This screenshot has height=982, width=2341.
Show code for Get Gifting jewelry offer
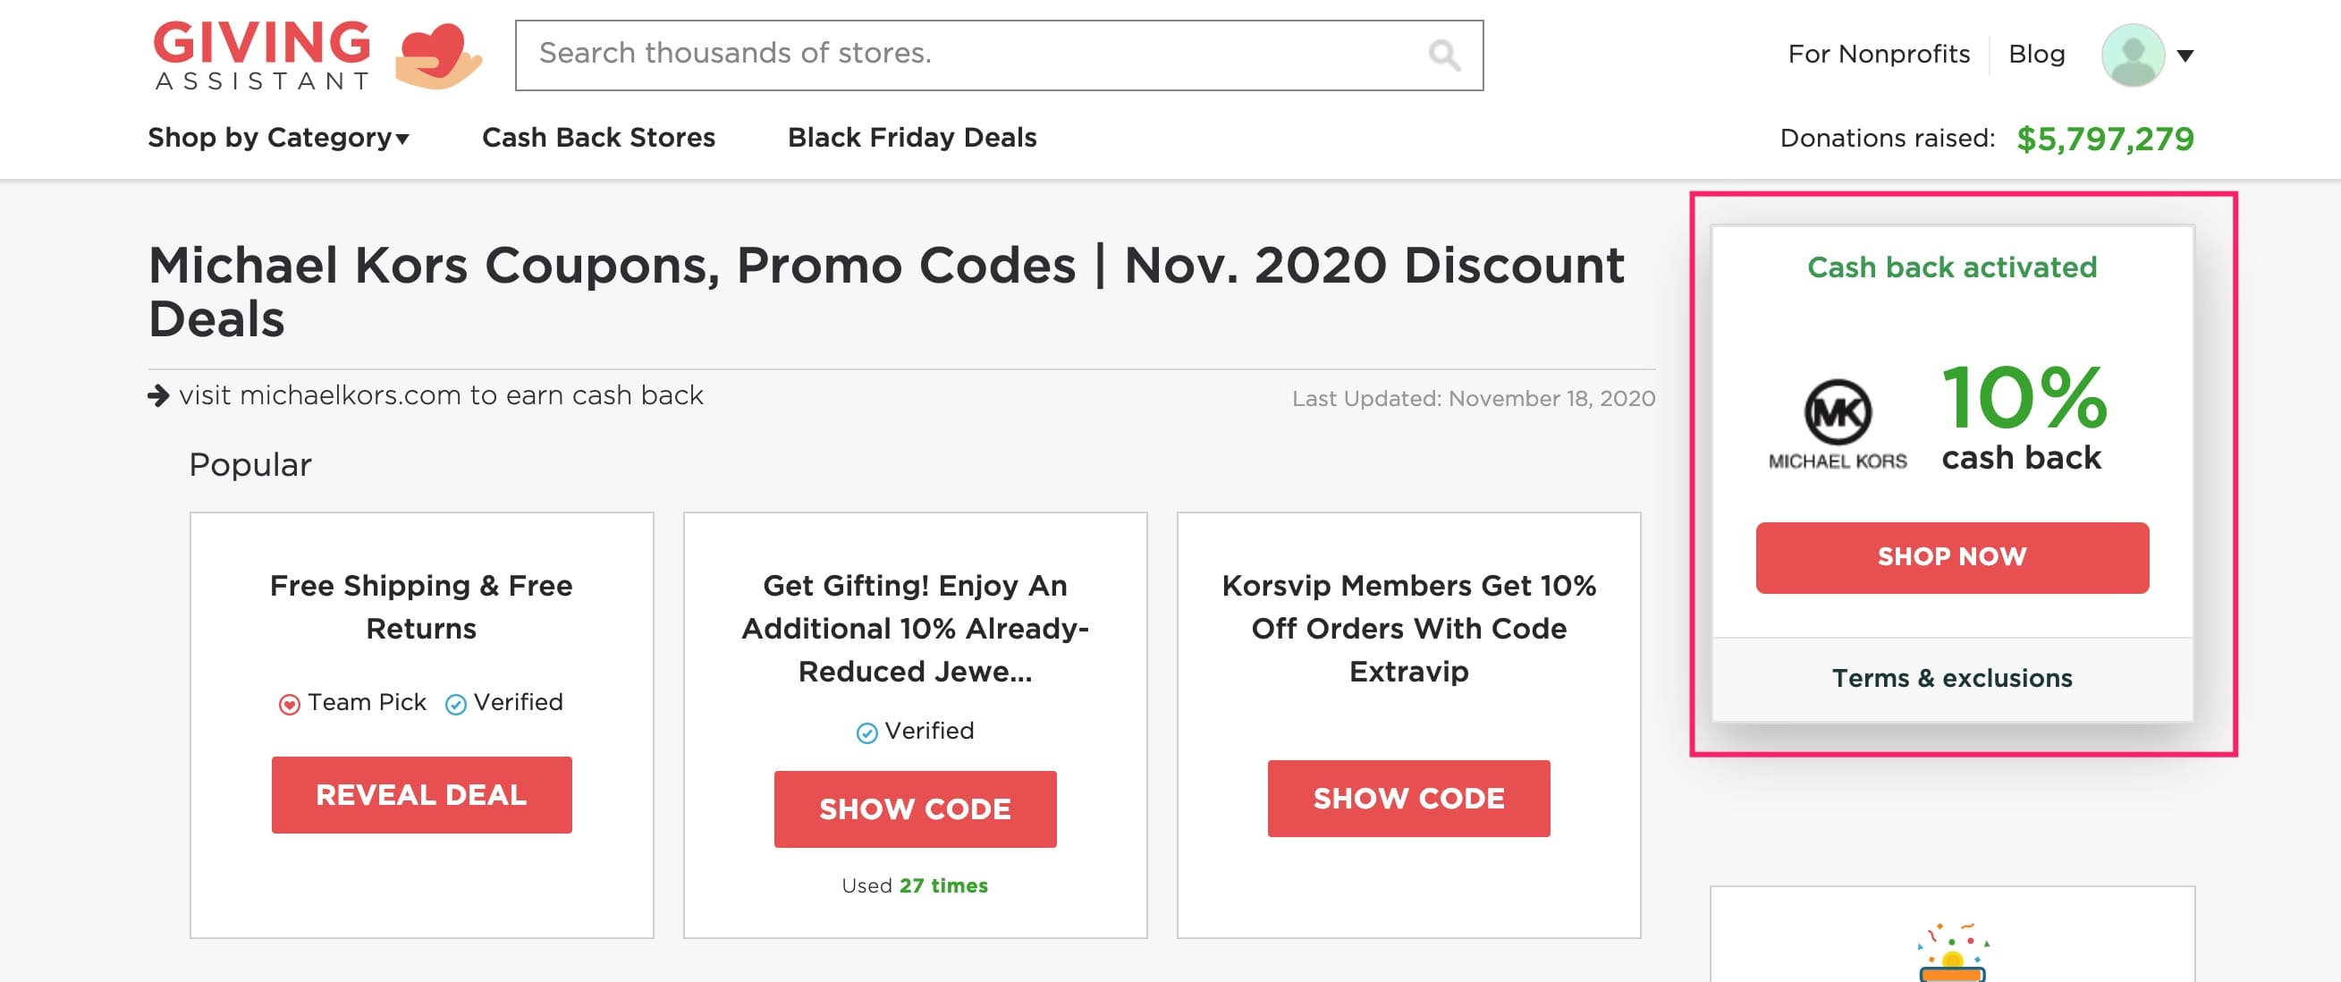(x=914, y=809)
